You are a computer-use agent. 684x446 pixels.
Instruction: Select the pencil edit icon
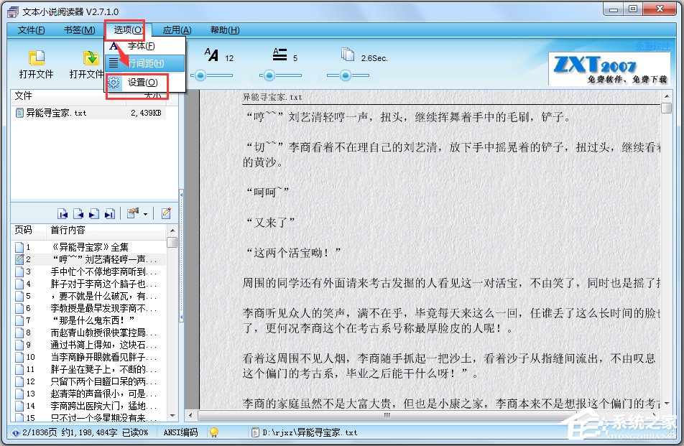click(165, 212)
